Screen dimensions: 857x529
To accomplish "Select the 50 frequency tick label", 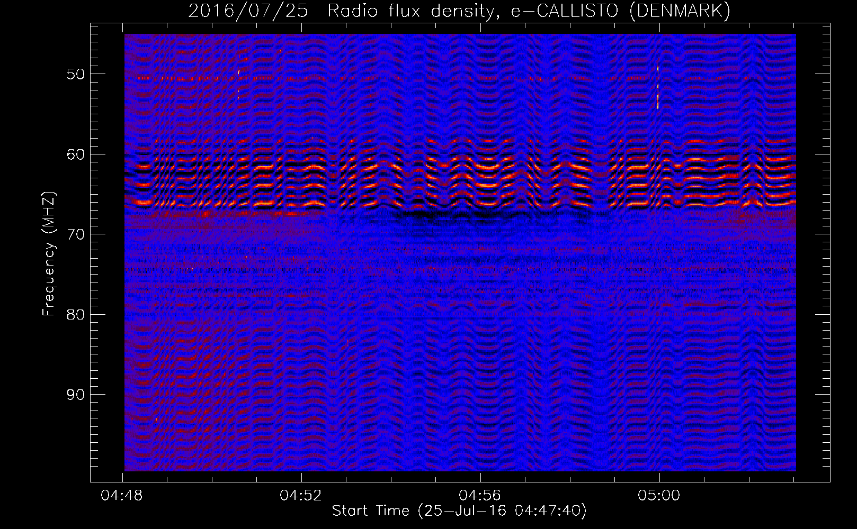I will click(x=76, y=74).
